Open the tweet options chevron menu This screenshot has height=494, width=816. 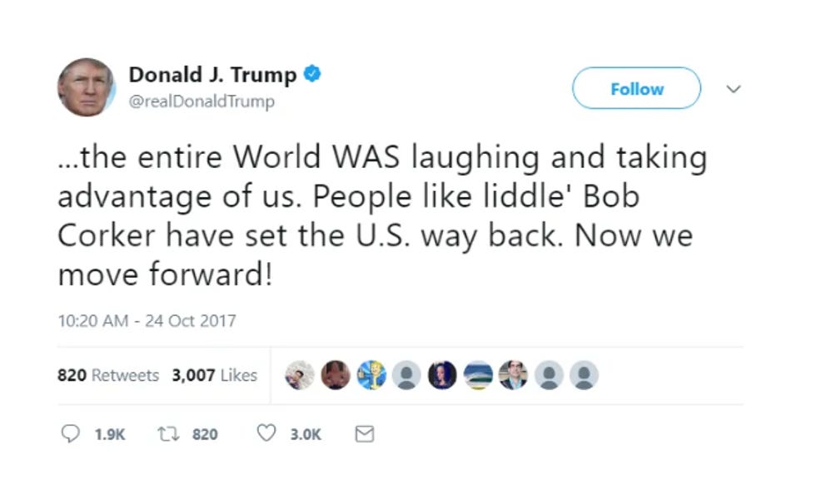[734, 89]
